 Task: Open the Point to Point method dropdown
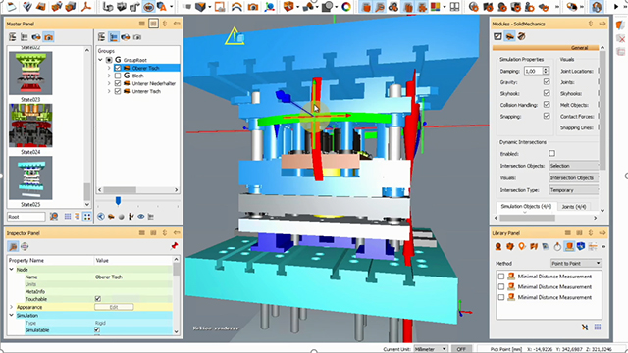[576, 263]
